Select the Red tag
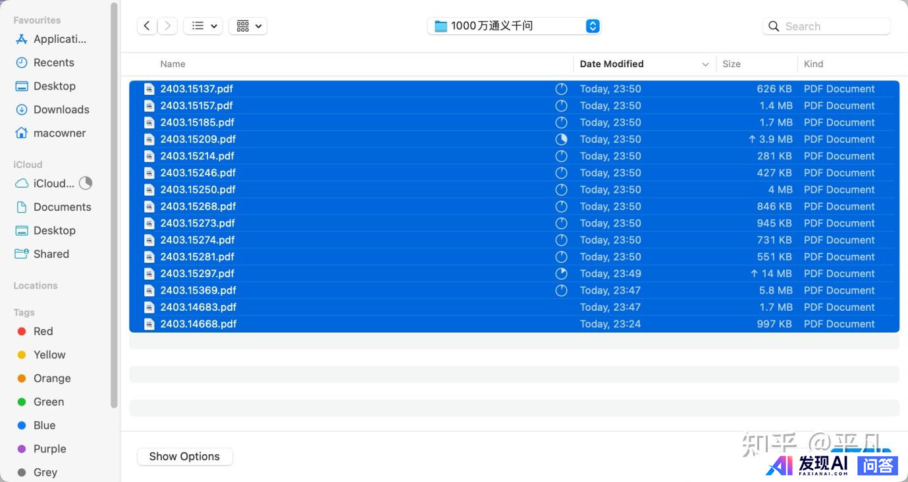Screen dimensions: 908x482 pos(34,331)
